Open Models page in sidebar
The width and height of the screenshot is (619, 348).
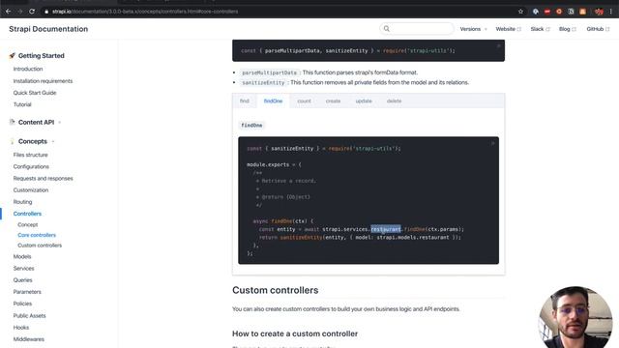pos(22,256)
